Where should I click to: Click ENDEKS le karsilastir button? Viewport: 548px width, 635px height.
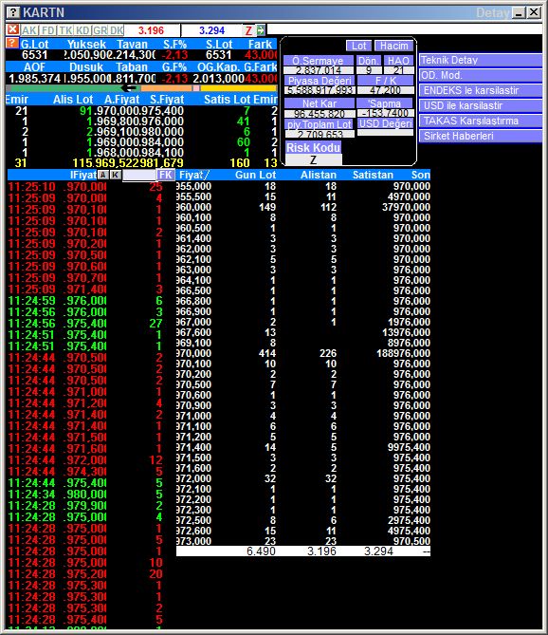pos(480,90)
